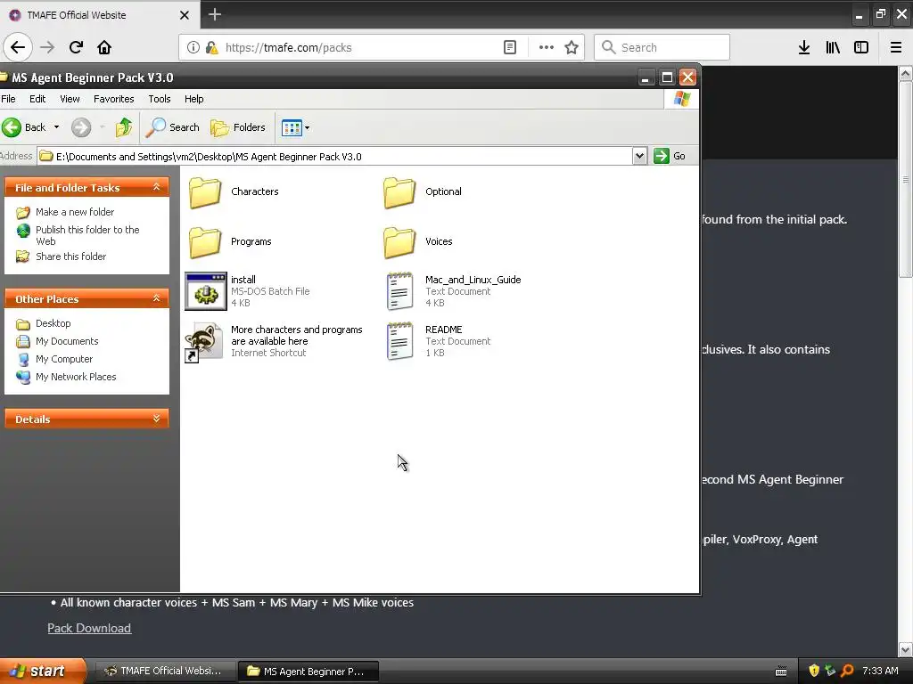The image size is (913, 684).
Task: Click the browser page scrollbar thumb
Action: (x=906, y=180)
